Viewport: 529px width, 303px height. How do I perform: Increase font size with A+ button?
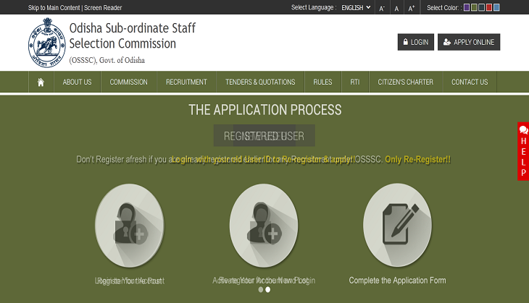[412, 8]
